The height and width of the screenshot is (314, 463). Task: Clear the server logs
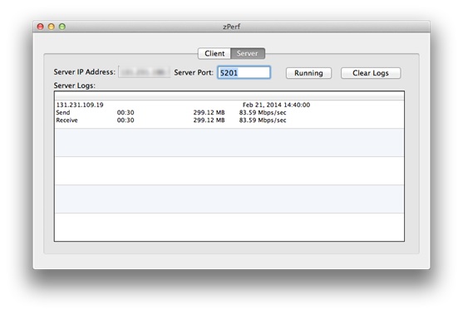click(x=371, y=73)
